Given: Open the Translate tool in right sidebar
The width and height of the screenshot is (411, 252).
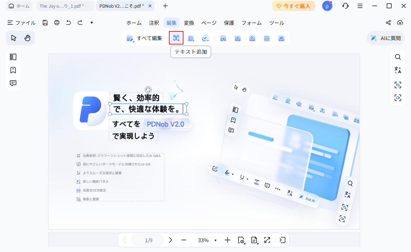Looking at the screenshot, I should click(x=398, y=70).
